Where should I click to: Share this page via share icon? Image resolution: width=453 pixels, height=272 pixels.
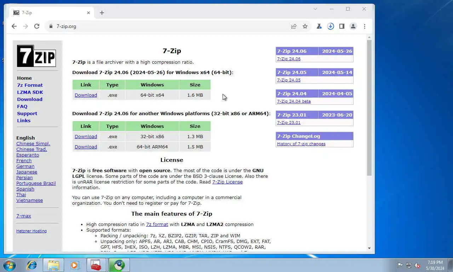click(294, 26)
